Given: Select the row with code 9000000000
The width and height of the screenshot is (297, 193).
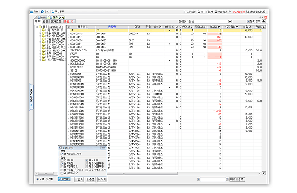Looking at the screenshot, I should [164, 61].
